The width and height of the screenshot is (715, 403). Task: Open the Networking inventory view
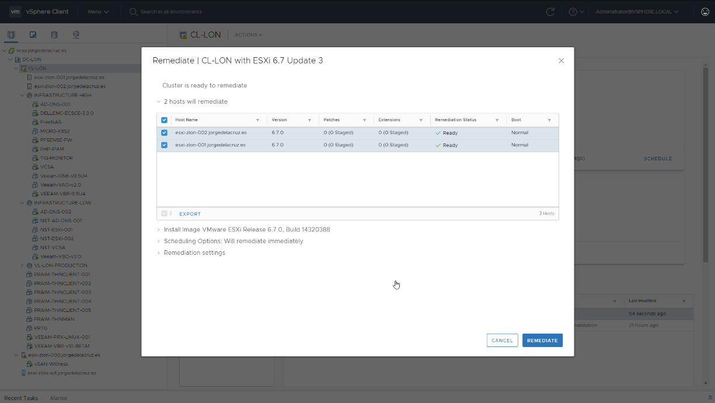[x=76, y=35]
